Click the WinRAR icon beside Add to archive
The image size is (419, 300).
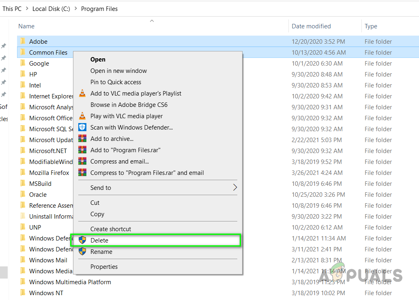pos(82,139)
